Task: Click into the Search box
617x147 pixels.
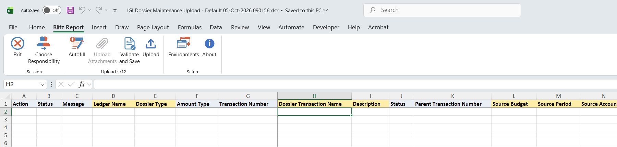Action: tap(442, 10)
